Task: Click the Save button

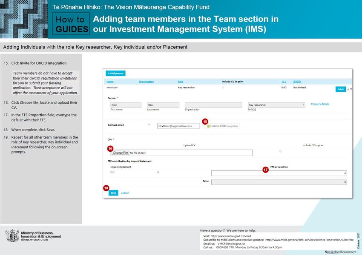Action: point(113,193)
